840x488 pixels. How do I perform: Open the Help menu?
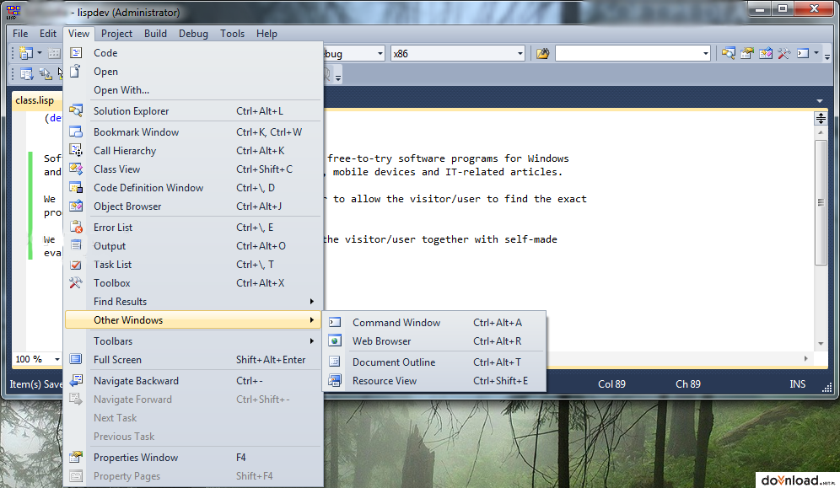click(x=267, y=33)
